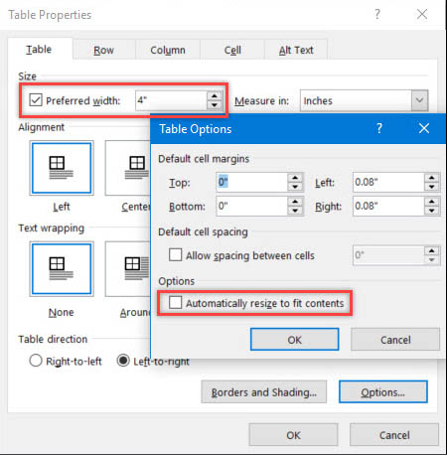The height and width of the screenshot is (455, 447).
Task: Increase Top margin with up arrow
Action: pyautogui.click(x=295, y=178)
